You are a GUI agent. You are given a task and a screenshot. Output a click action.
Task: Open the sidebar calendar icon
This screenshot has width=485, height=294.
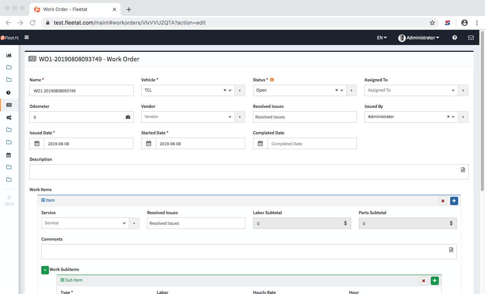[x=9, y=155]
